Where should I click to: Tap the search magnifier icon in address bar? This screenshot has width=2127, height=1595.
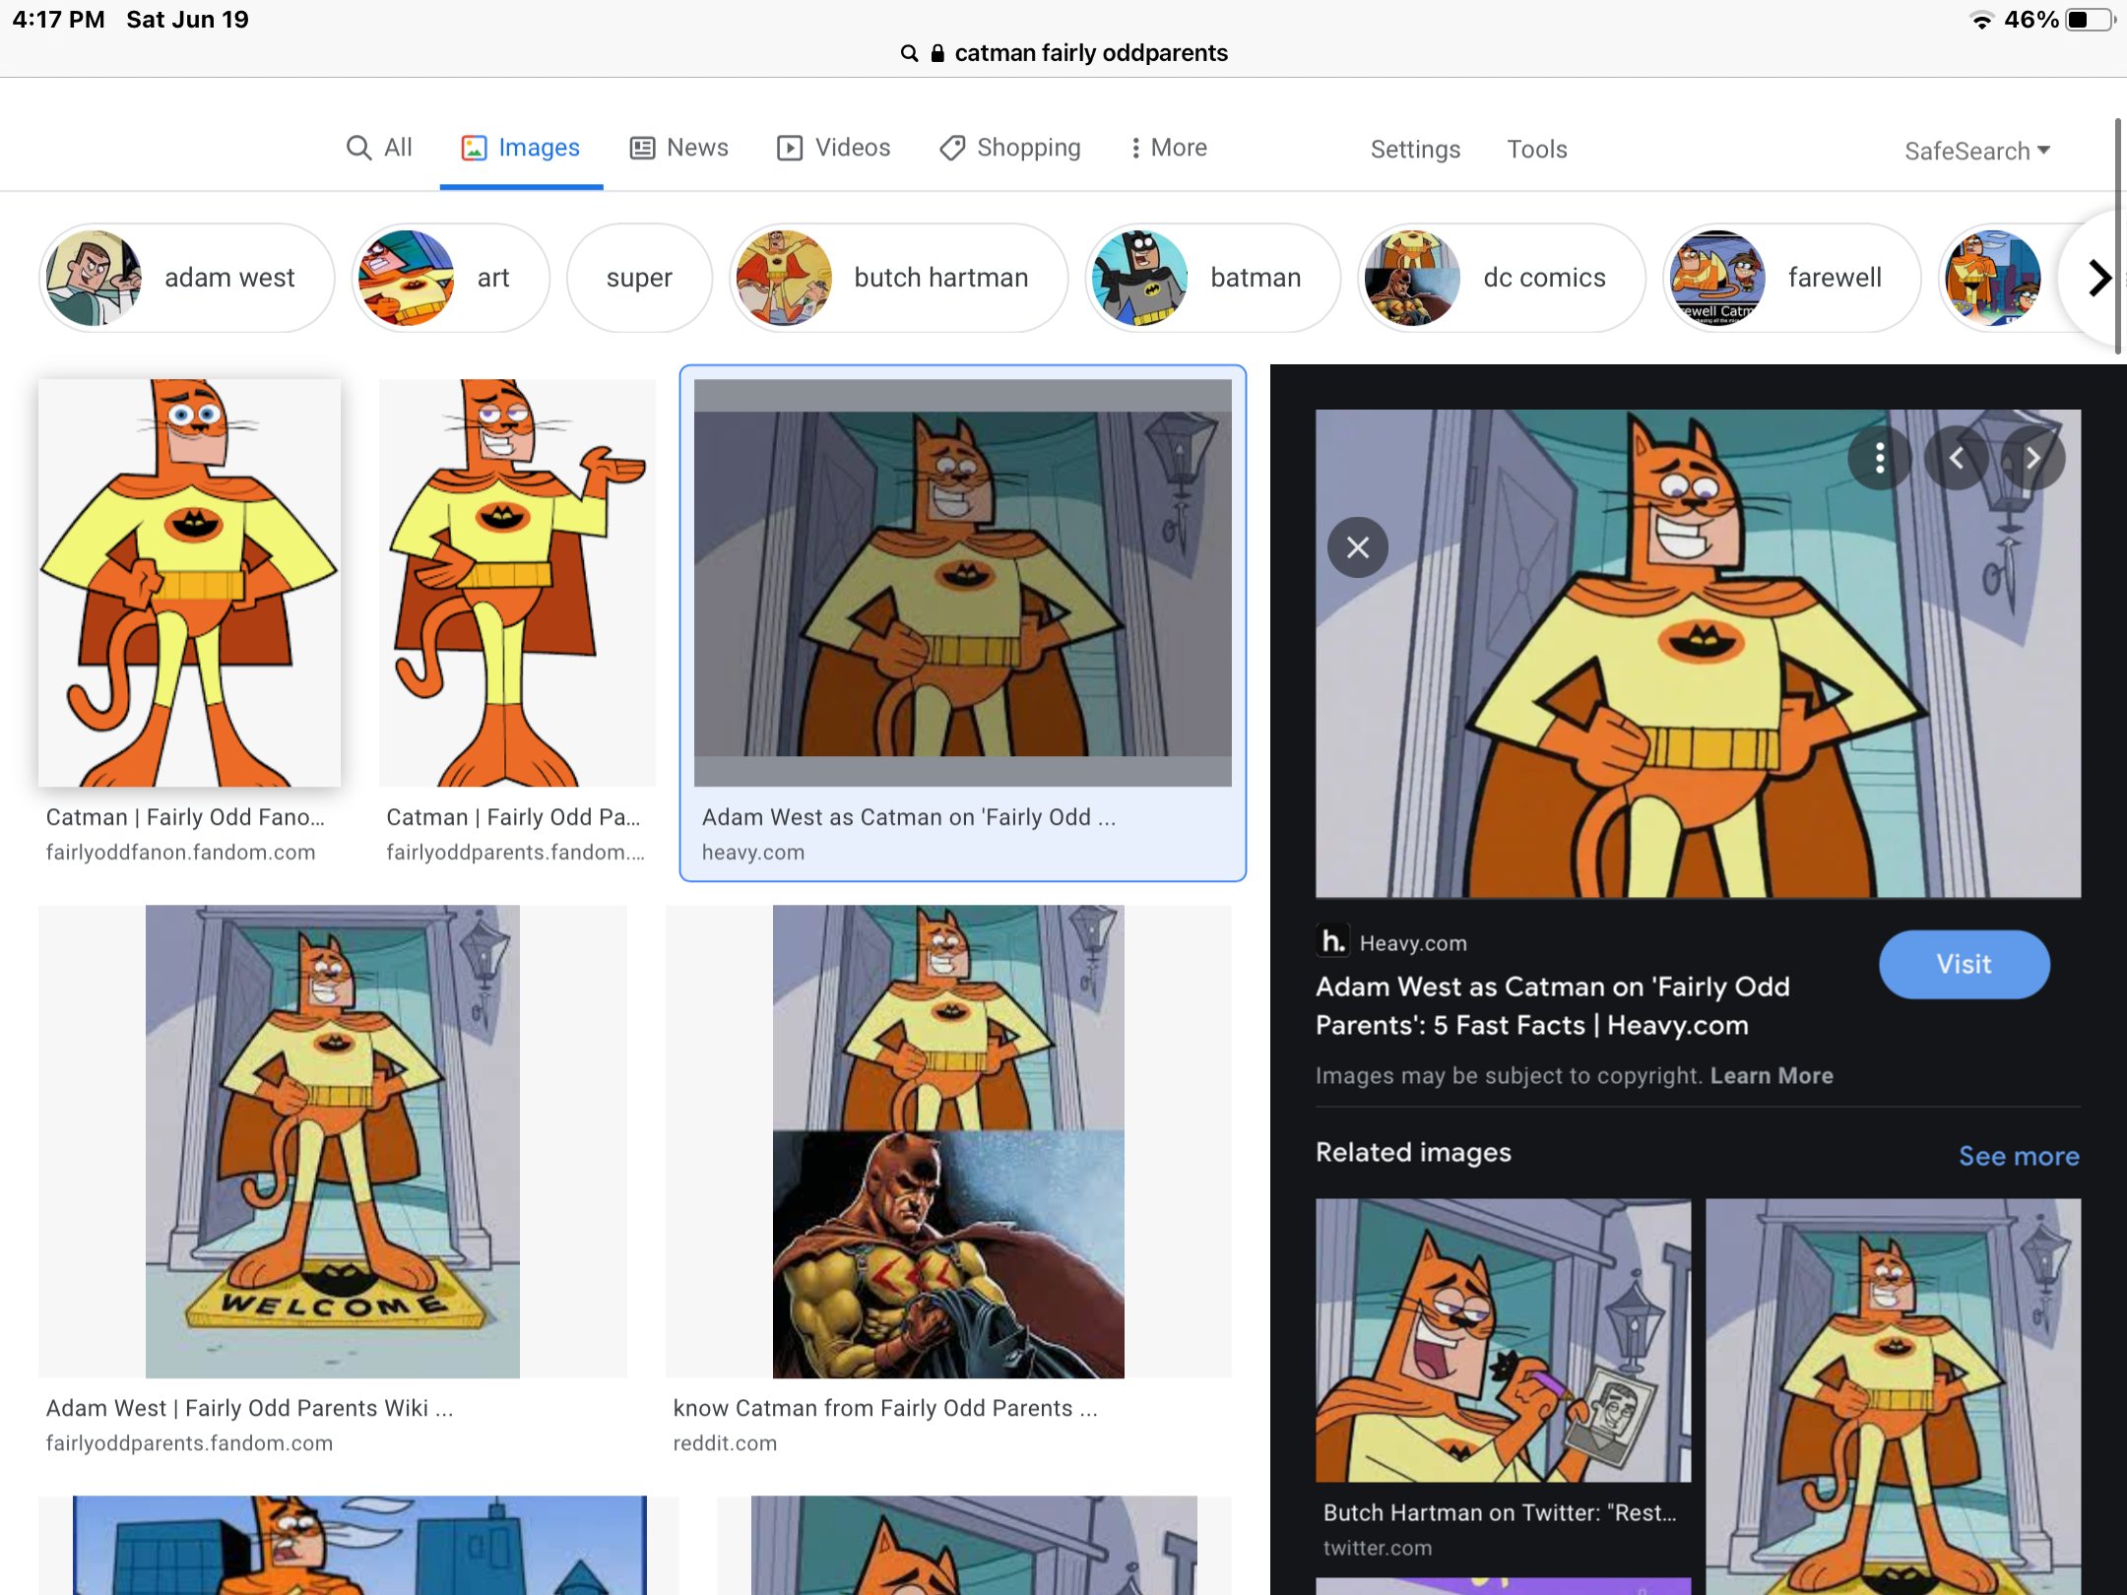[909, 53]
